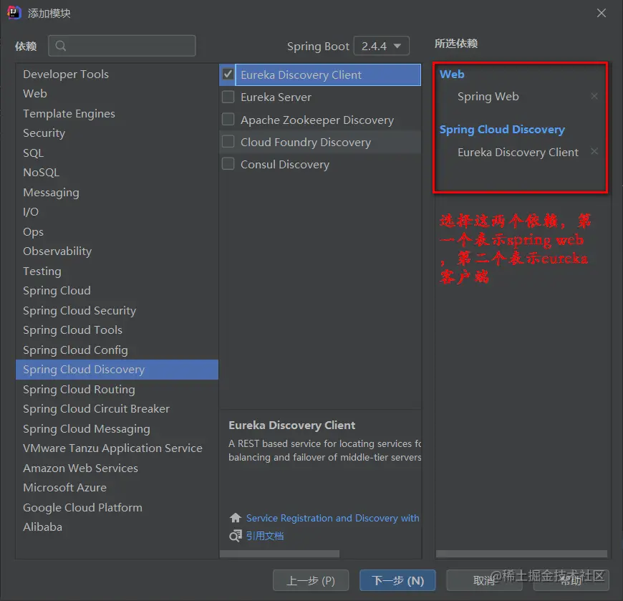Focus the dependency search input field
Viewport: 623px width, 601px height.
coord(122,46)
